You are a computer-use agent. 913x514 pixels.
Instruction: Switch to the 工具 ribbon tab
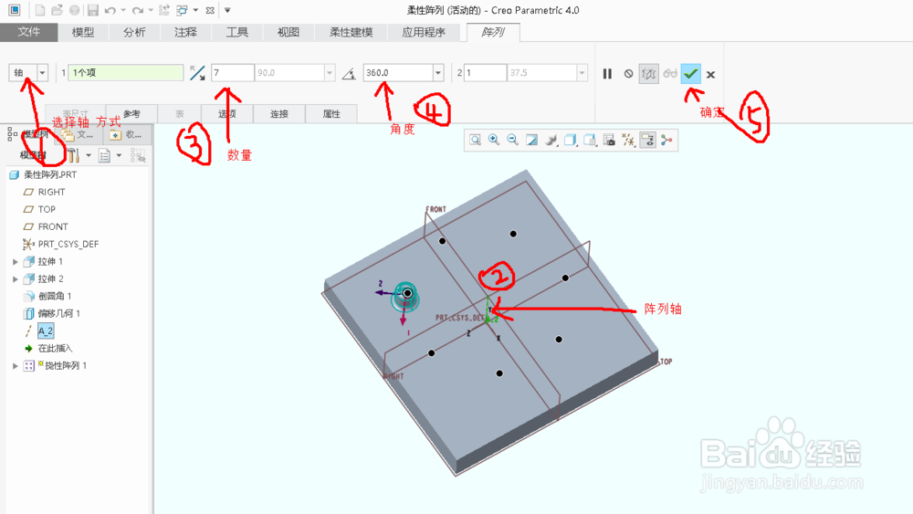pos(237,32)
